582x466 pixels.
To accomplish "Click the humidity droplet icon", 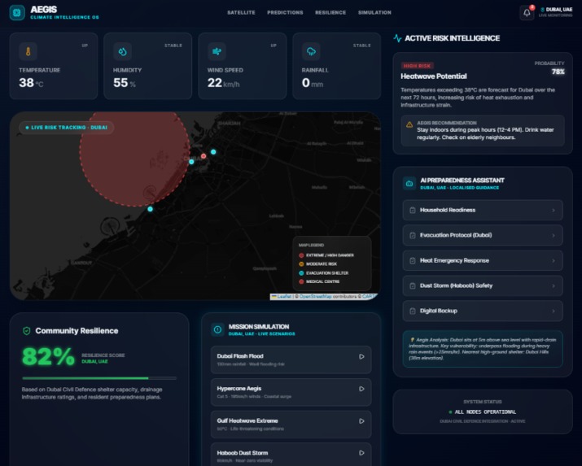I will (x=122, y=51).
